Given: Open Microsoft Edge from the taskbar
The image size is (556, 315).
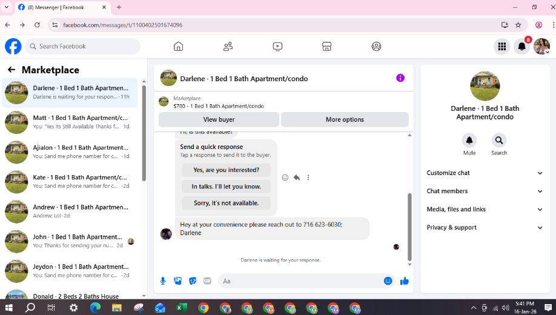Looking at the screenshot, I should (x=95, y=308).
